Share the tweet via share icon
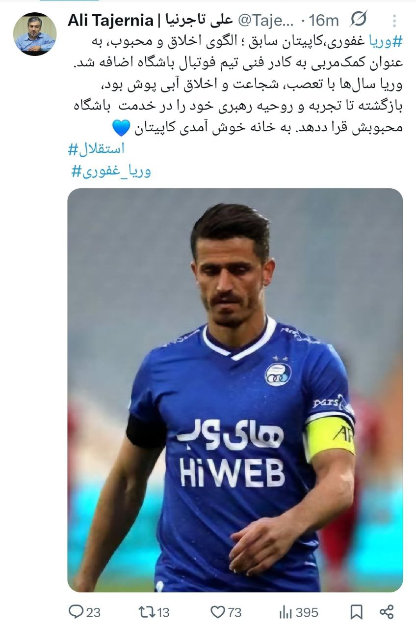 click(x=387, y=612)
